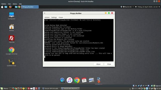Open the terminal launcher in top panel

(13, 7)
